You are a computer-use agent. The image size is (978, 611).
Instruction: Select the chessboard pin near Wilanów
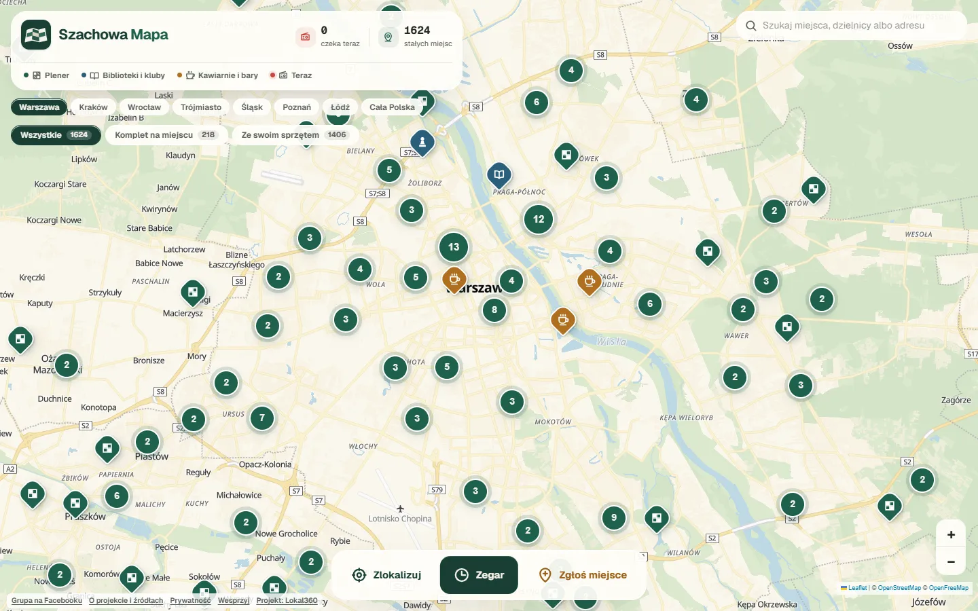pyautogui.click(x=657, y=519)
